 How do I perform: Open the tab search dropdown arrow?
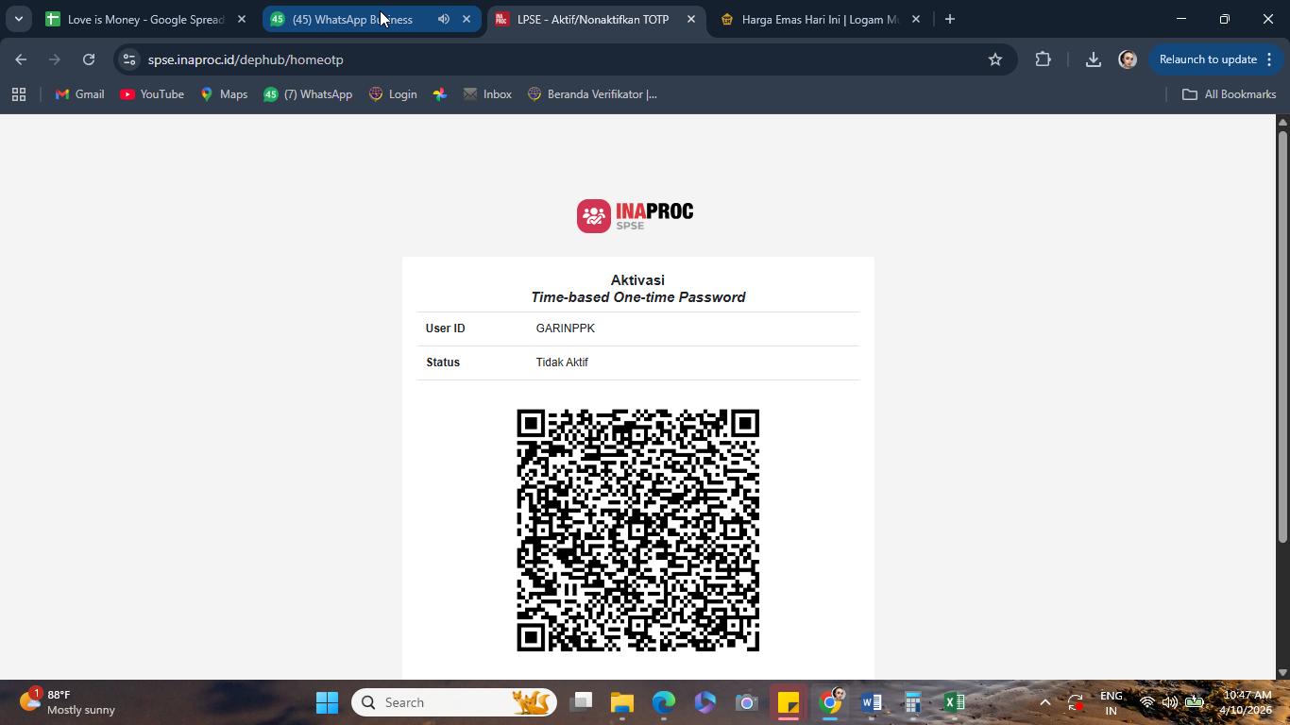(x=18, y=19)
